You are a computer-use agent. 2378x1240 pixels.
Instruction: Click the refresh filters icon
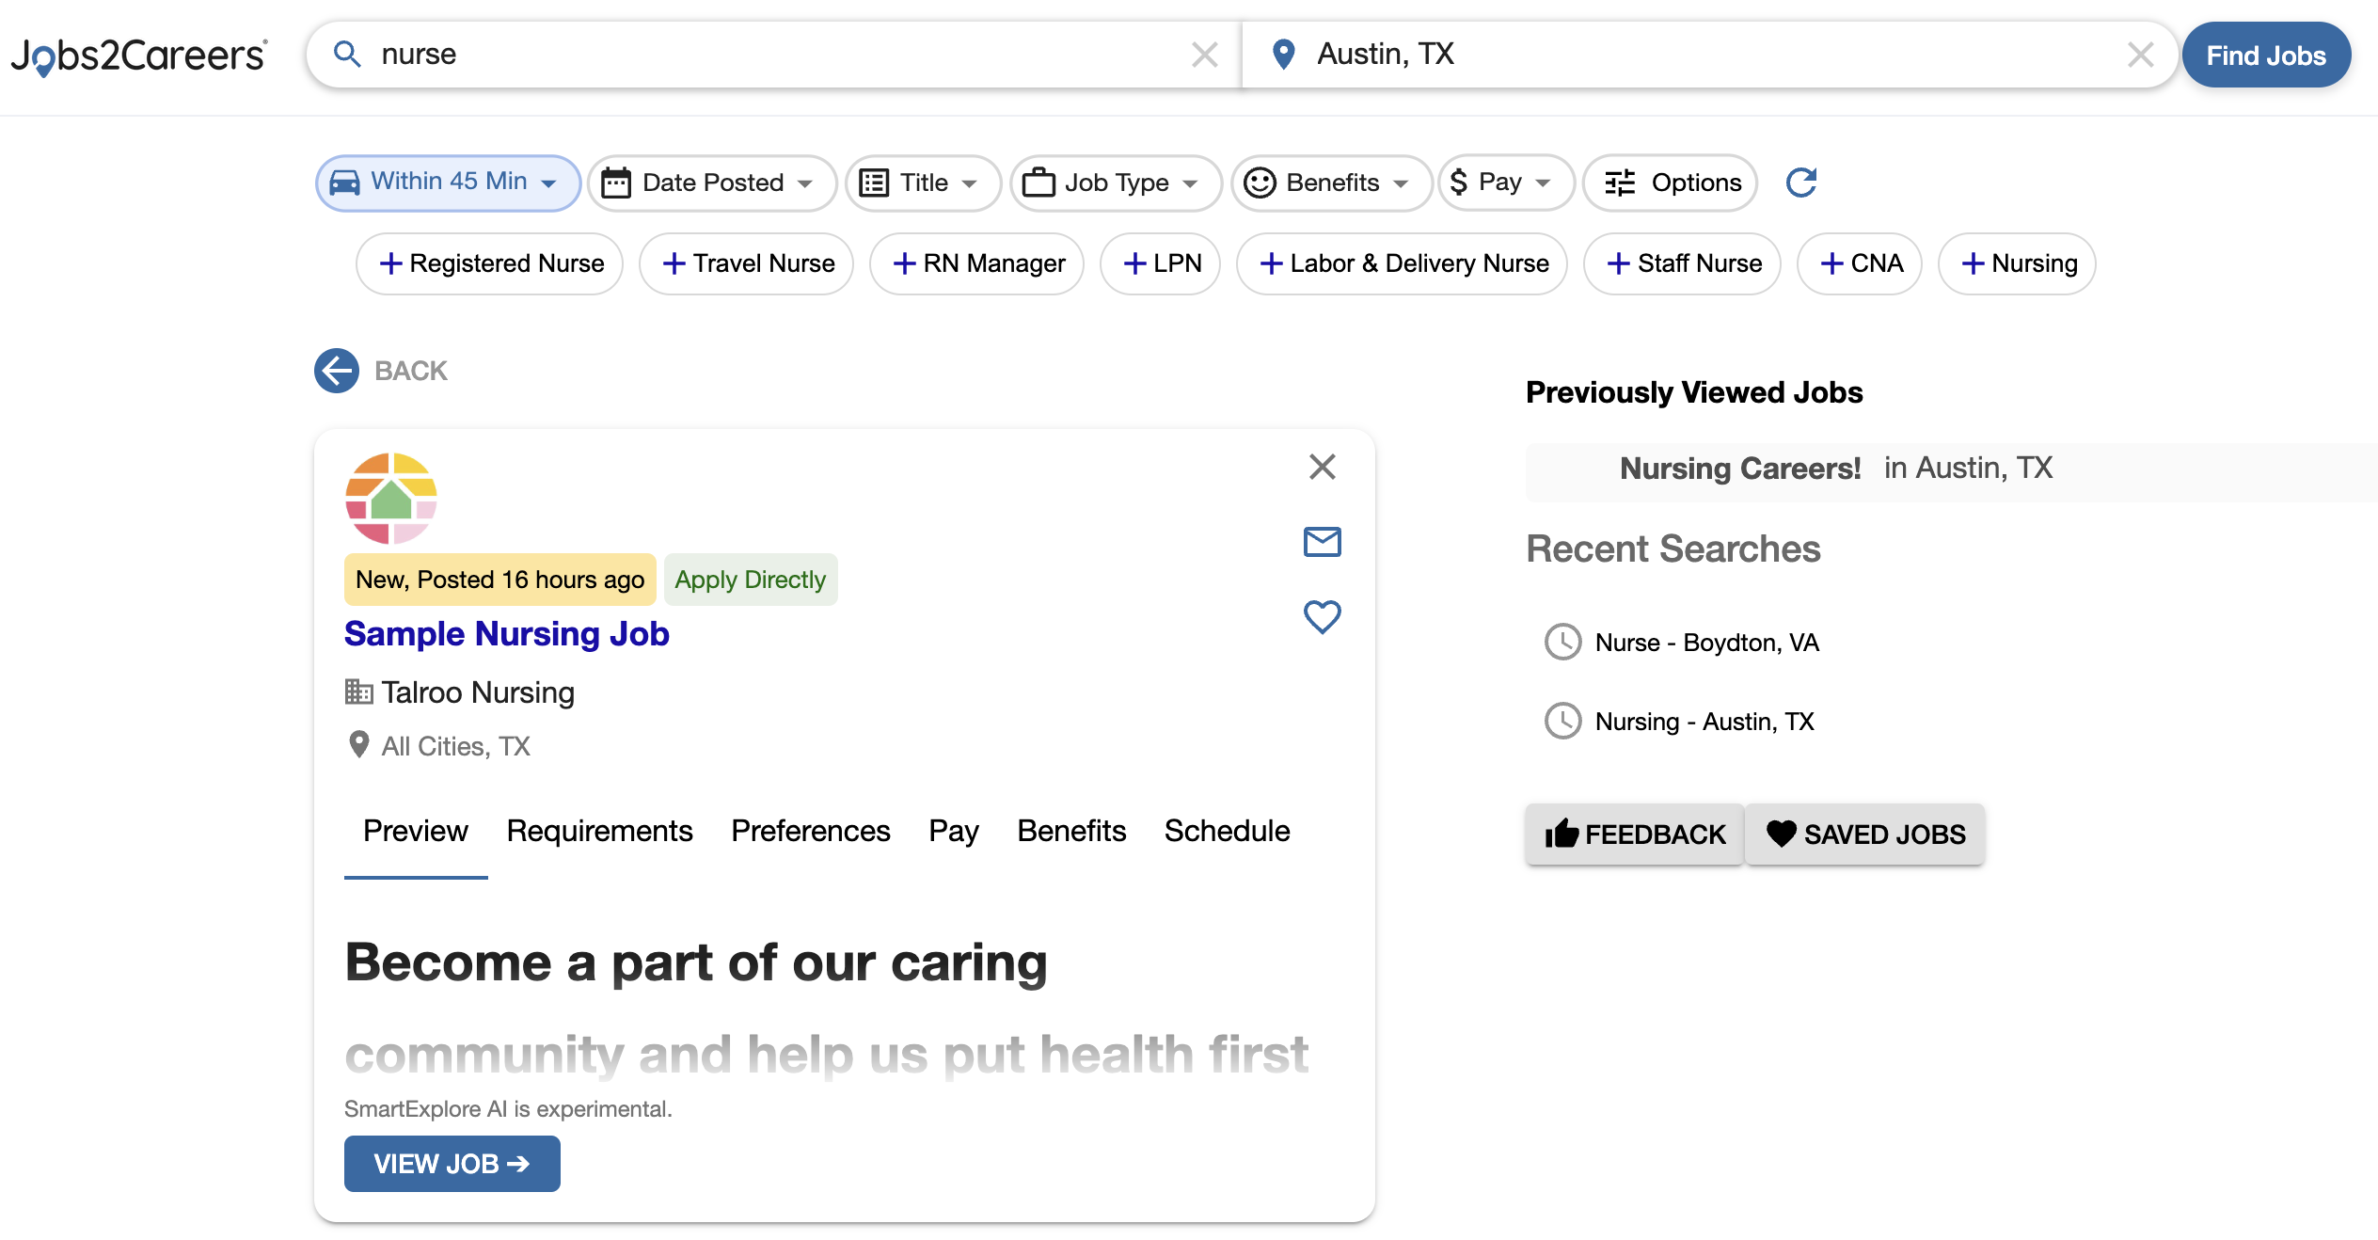tap(1802, 183)
